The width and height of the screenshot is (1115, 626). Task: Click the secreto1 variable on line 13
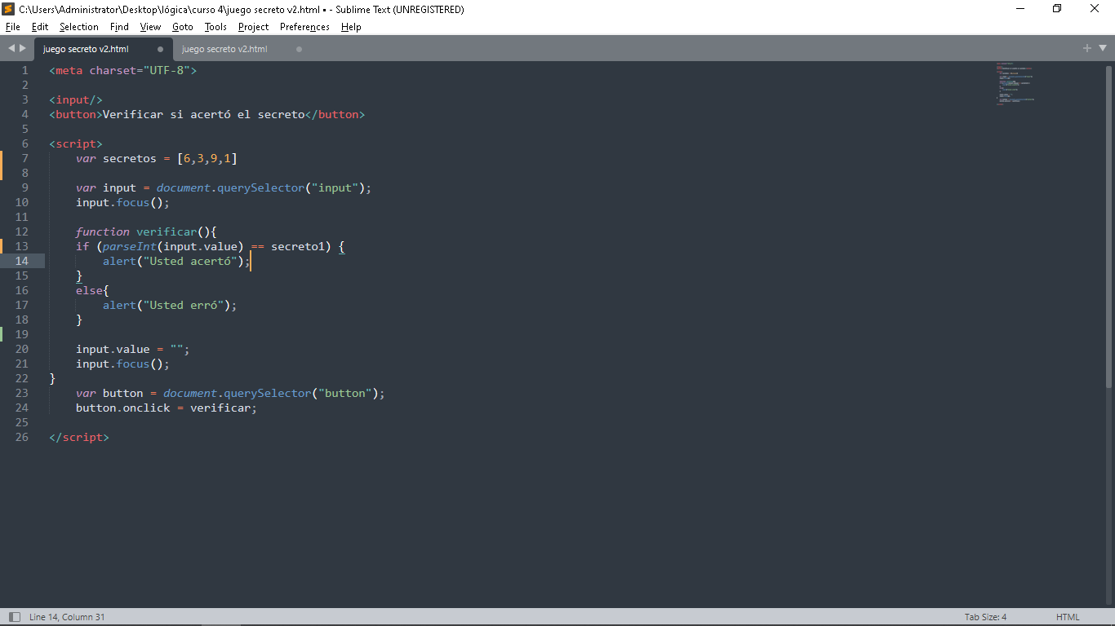298,246
